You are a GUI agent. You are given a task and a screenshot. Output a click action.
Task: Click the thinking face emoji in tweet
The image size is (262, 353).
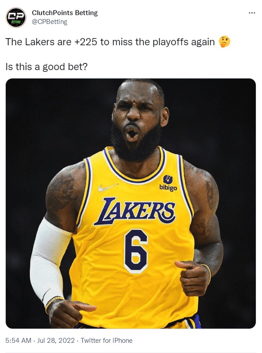click(x=224, y=42)
